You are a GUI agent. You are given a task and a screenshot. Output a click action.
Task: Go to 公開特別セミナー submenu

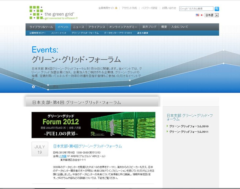[x=38, y=33]
